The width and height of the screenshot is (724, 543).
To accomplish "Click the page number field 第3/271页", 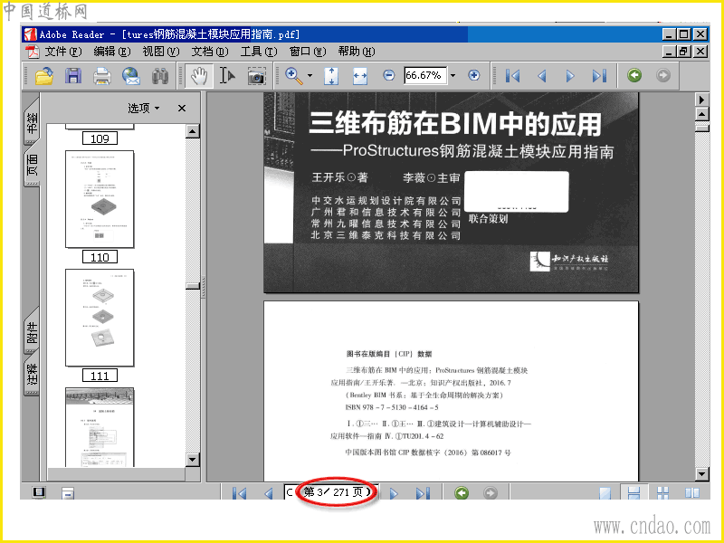I will [331, 492].
